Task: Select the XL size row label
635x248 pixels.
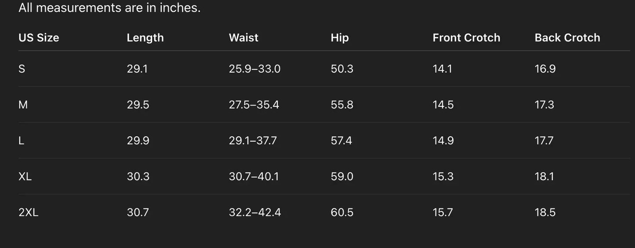Action: (x=25, y=177)
